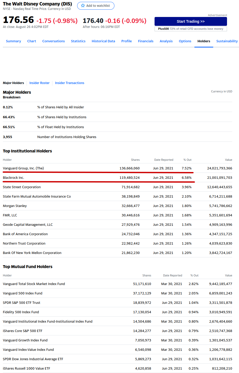Viewport: 239px width, 373px height.
Task: Open the Profile tab
Action: [126, 41]
